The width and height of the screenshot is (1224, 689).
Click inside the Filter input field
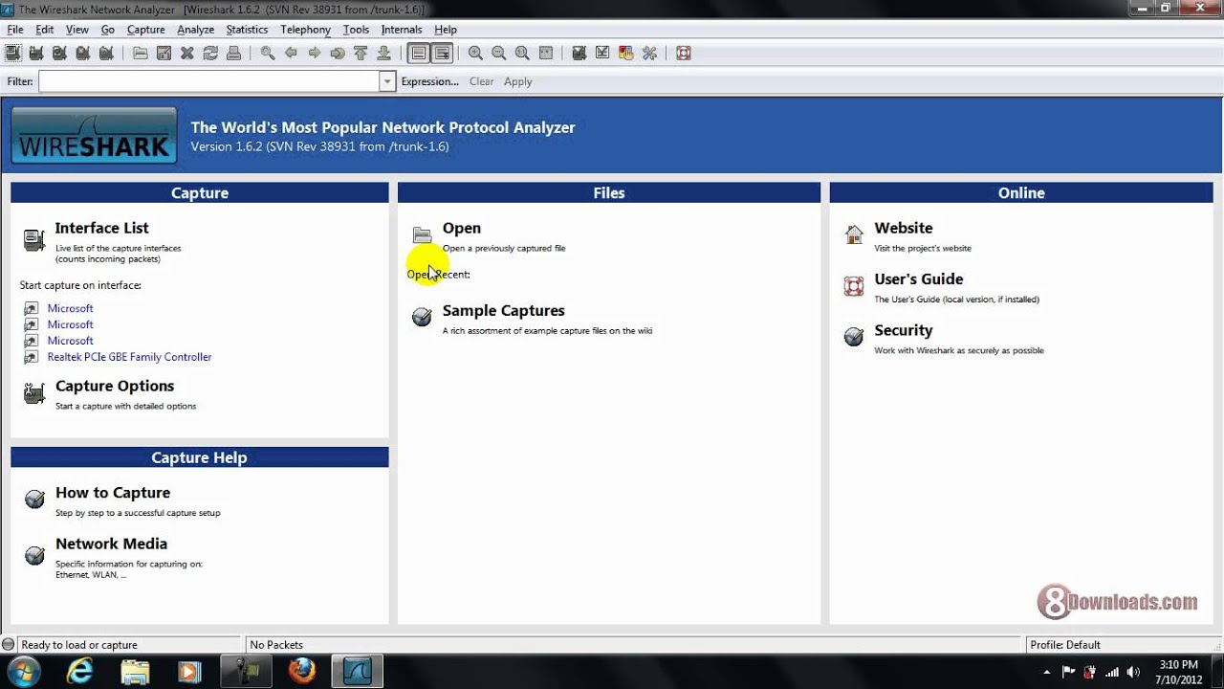pyautogui.click(x=209, y=82)
